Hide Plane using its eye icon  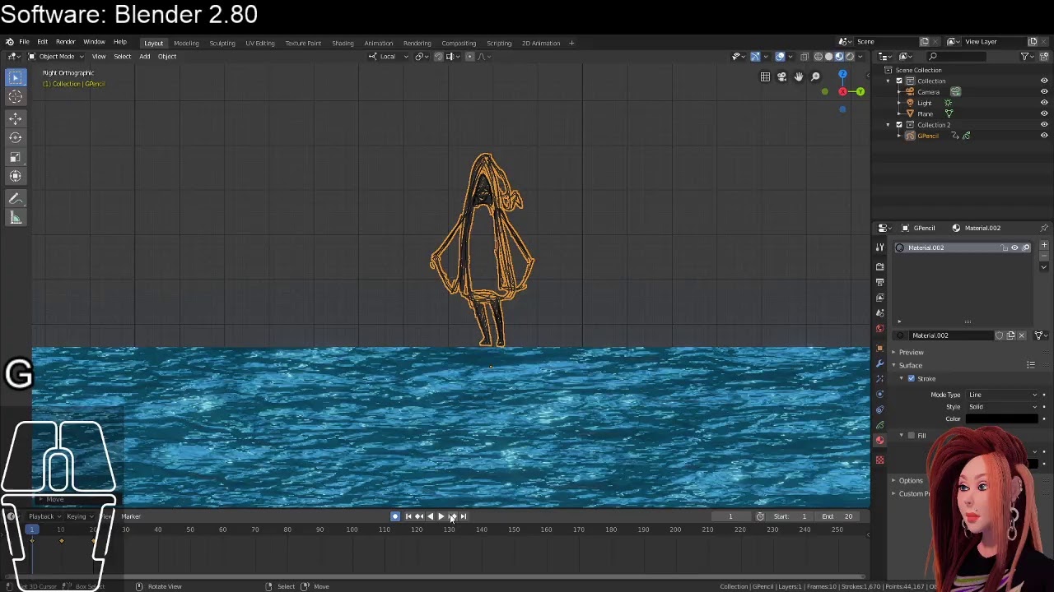(1044, 113)
